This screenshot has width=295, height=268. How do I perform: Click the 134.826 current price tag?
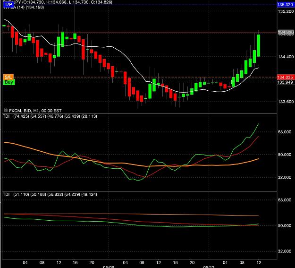click(x=286, y=33)
